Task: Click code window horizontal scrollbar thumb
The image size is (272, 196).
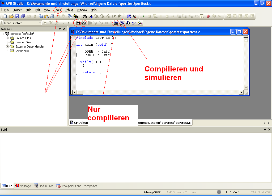Action: [80, 92]
